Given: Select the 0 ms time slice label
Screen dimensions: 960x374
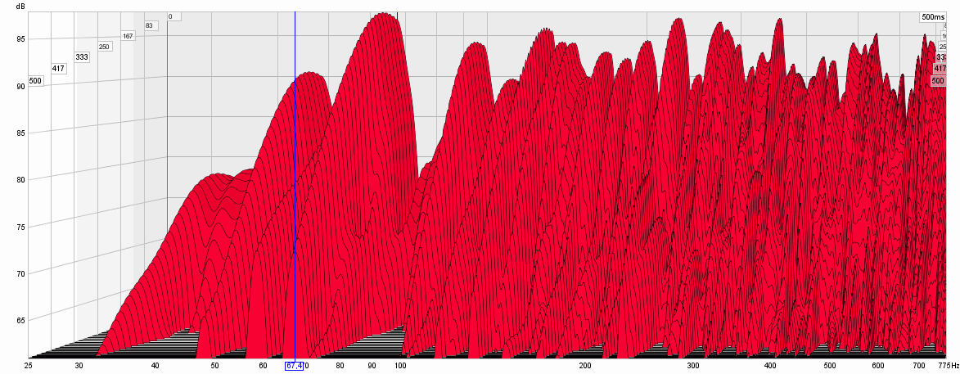Looking at the screenshot, I should pyautogui.click(x=174, y=16).
